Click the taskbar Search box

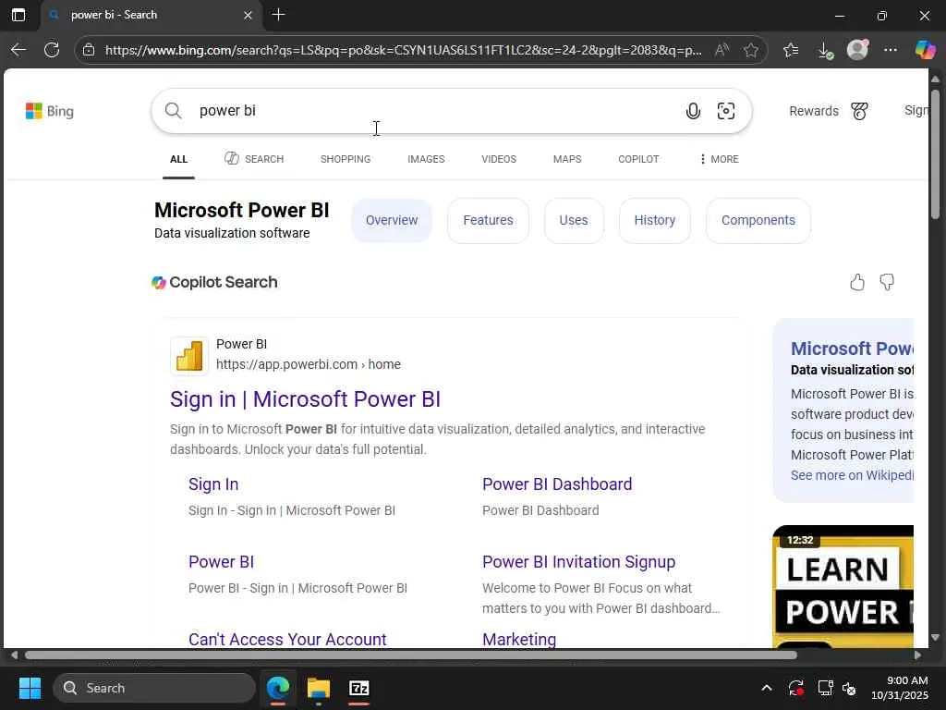pos(154,688)
